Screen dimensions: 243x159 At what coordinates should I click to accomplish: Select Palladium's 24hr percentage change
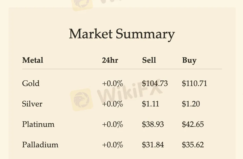coord(112,145)
